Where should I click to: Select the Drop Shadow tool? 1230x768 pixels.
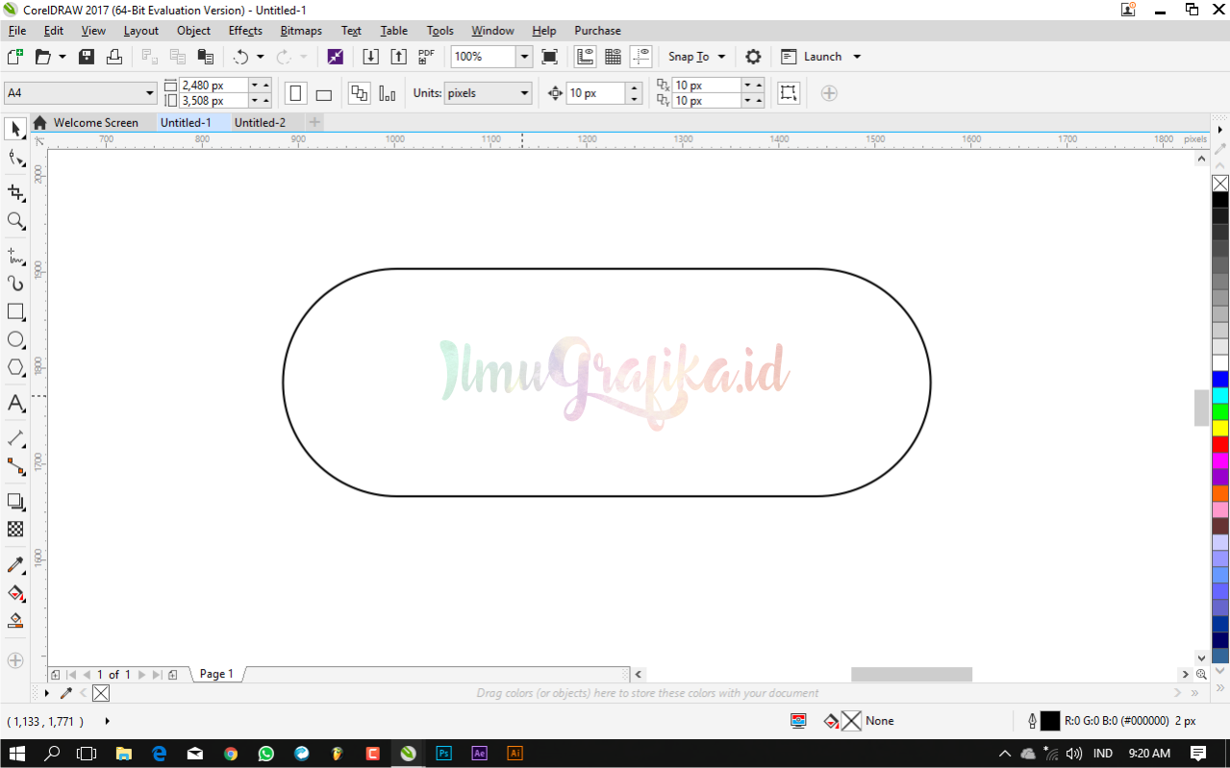click(x=15, y=501)
